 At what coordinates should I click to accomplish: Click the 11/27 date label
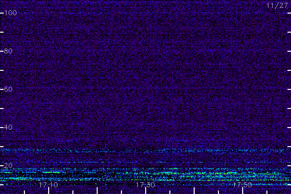277,5
